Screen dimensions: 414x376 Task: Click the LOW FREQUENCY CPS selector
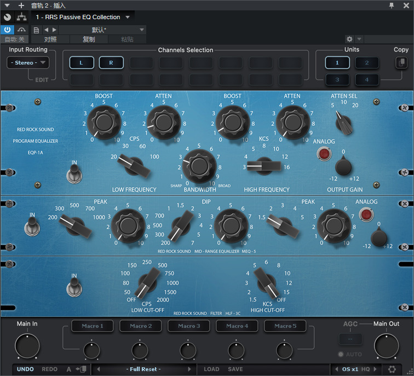point(134,166)
